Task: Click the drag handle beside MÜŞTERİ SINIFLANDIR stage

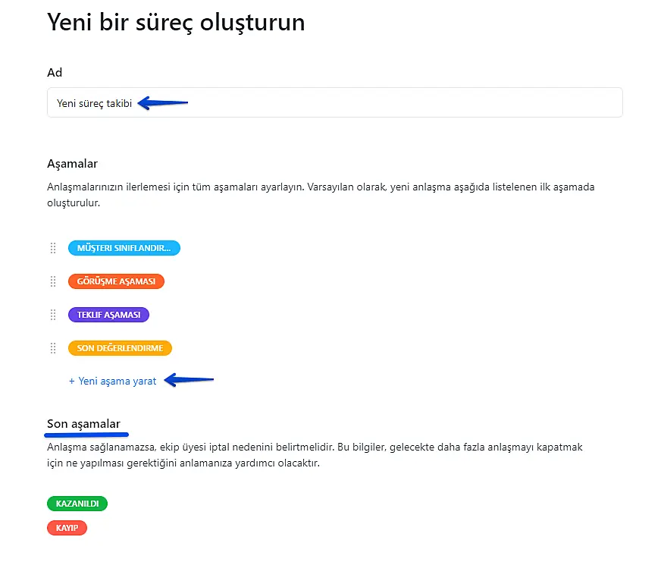Action: tap(53, 248)
